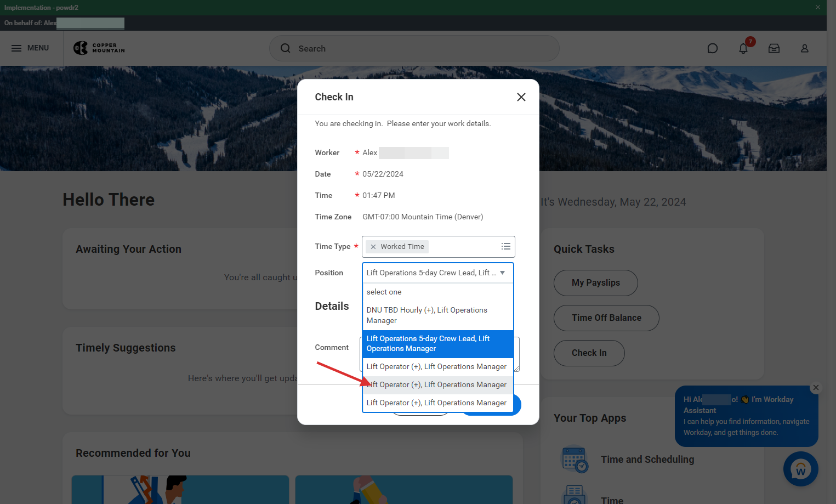Click the MENU label in header

click(38, 48)
